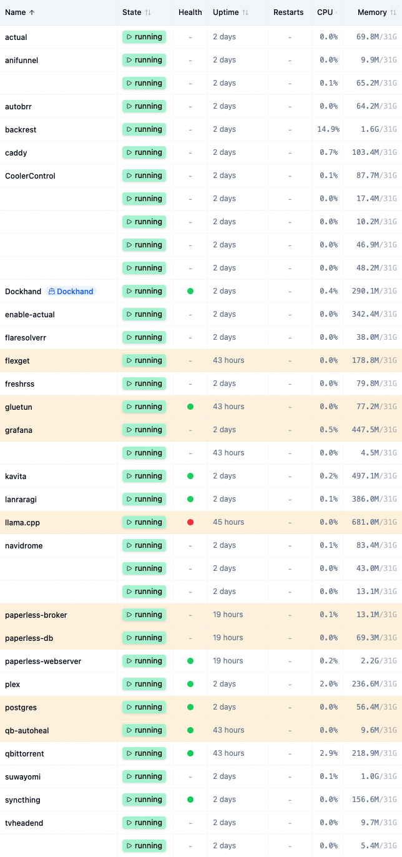Image resolution: width=402 pixels, height=857 pixels.
Task: Click the Memory column sort icon
Action: (x=393, y=12)
